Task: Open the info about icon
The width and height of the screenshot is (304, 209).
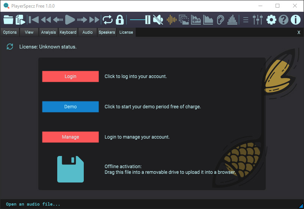Action: [x=296, y=20]
